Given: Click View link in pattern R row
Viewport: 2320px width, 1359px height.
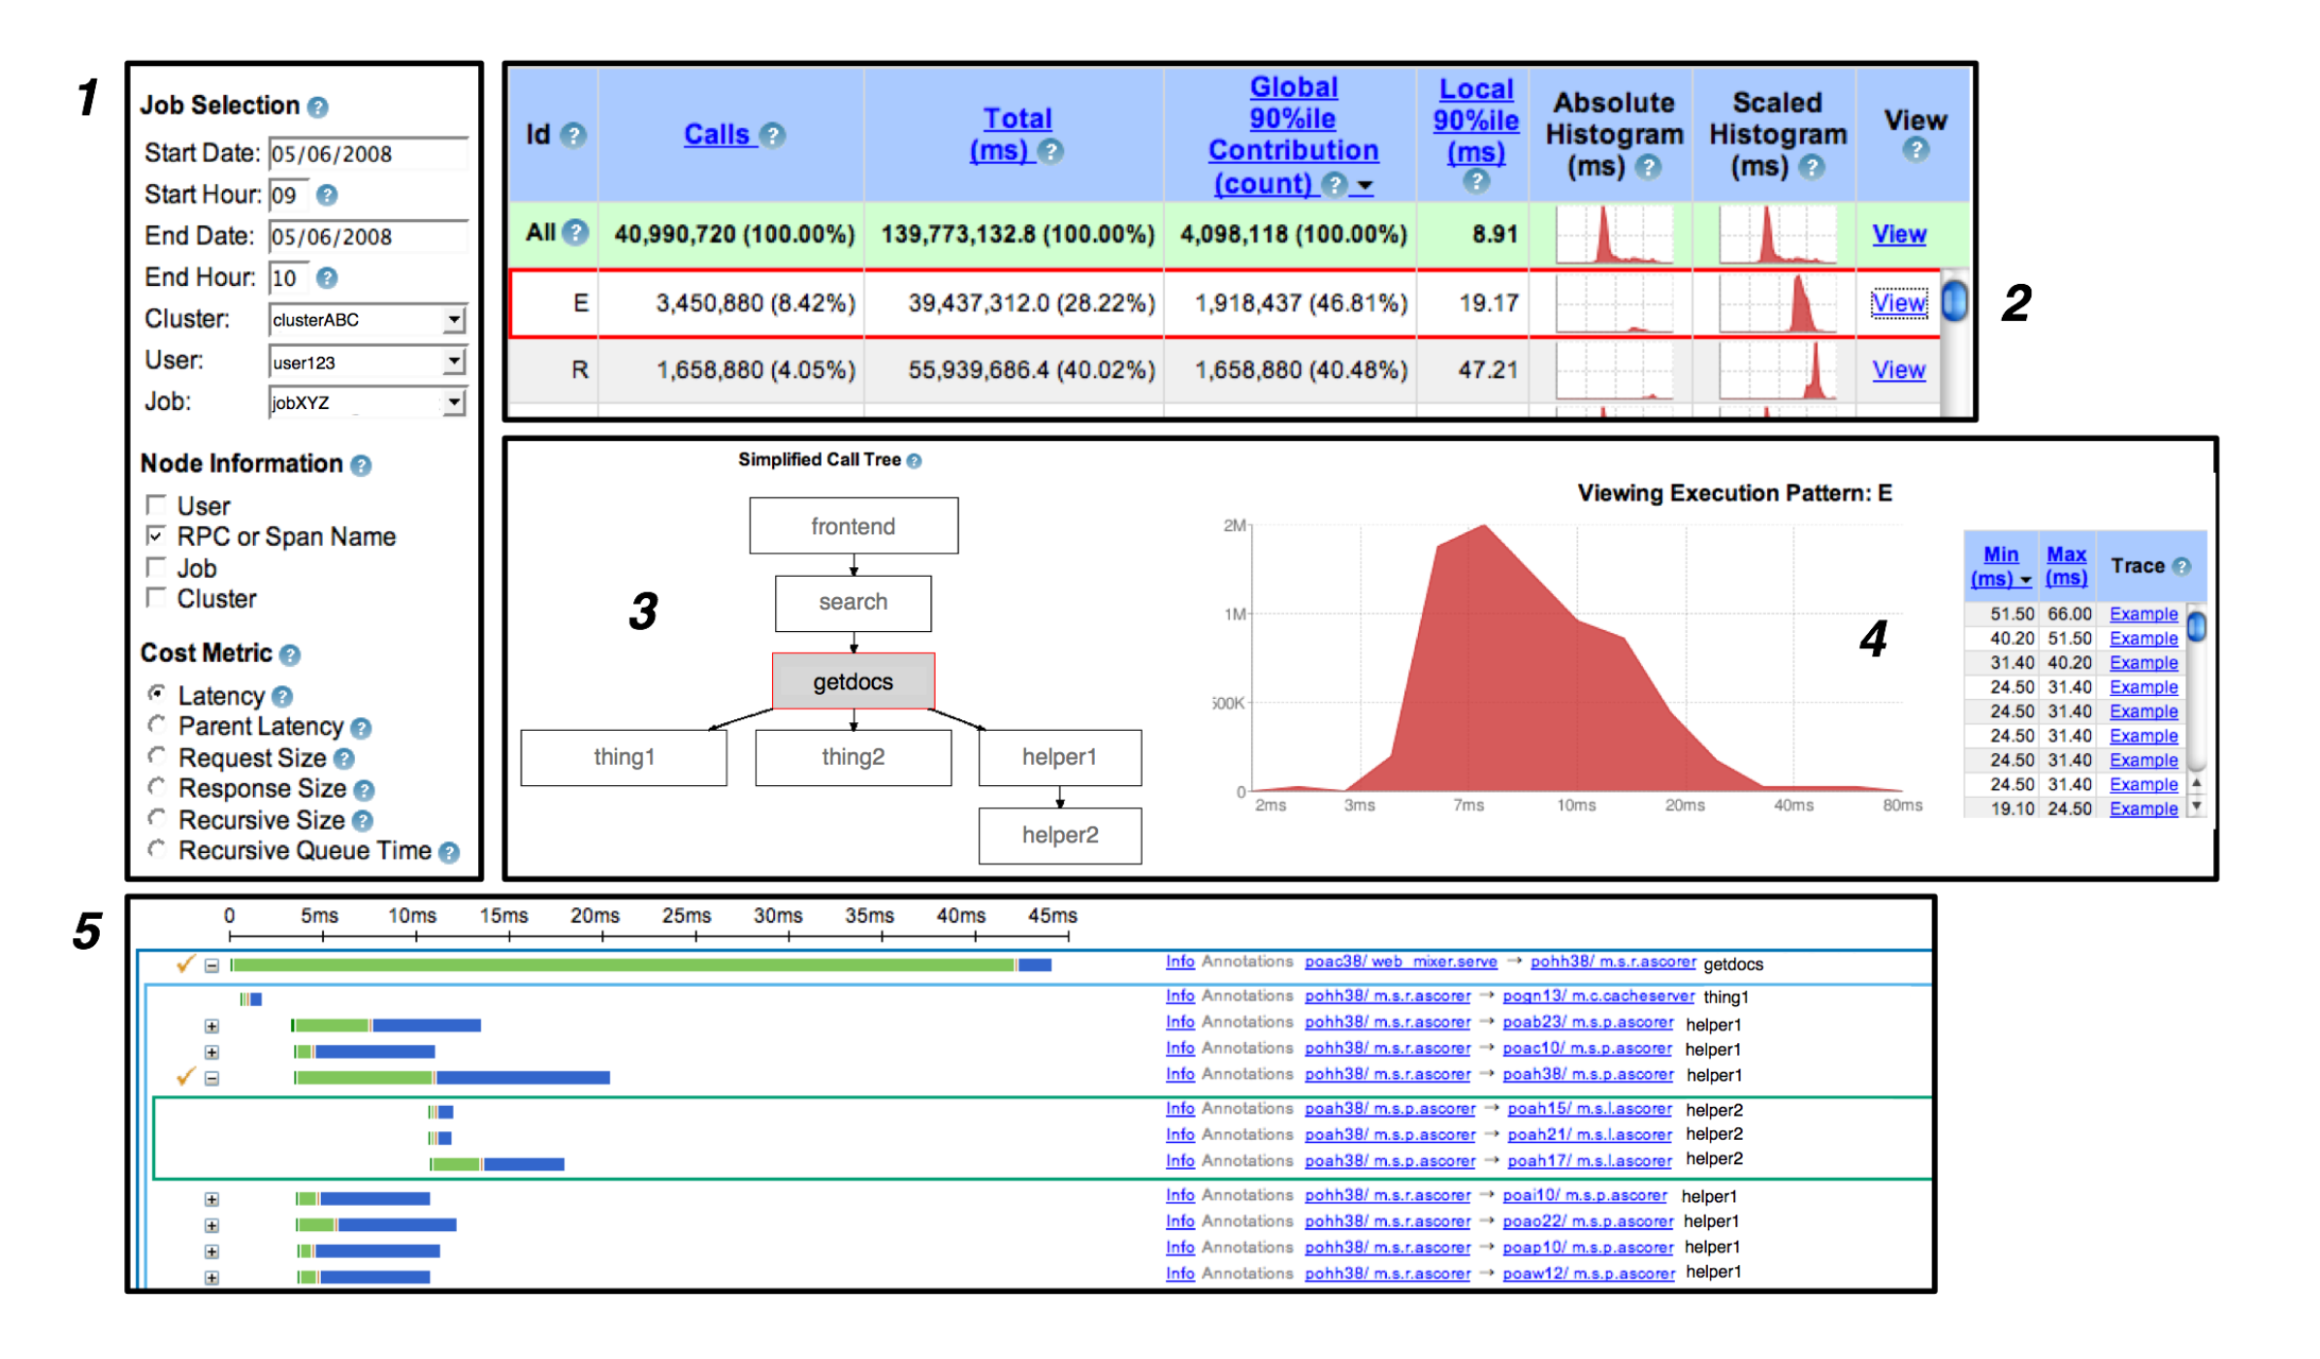Looking at the screenshot, I should click(1897, 370).
